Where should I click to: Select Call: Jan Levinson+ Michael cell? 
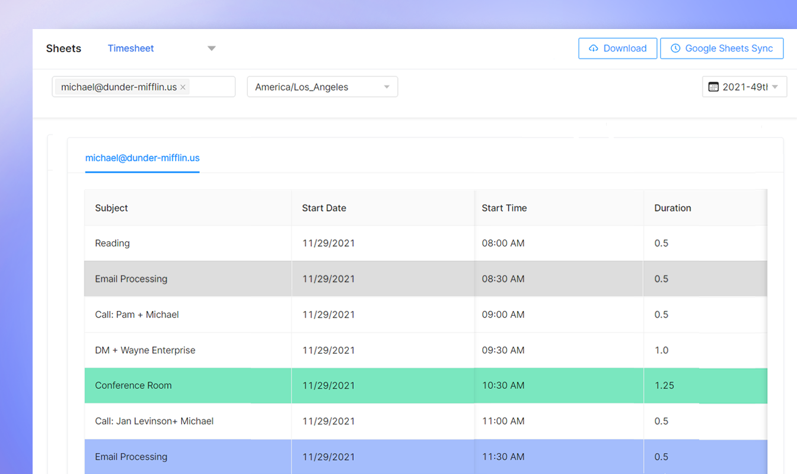pos(188,421)
